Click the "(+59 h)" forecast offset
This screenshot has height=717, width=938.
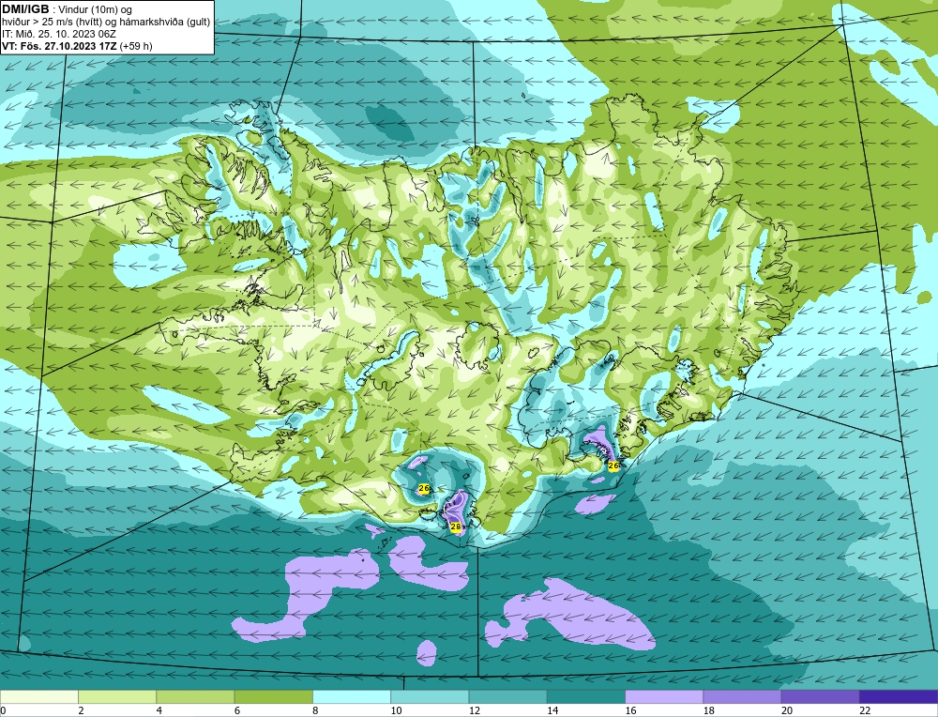(136, 46)
